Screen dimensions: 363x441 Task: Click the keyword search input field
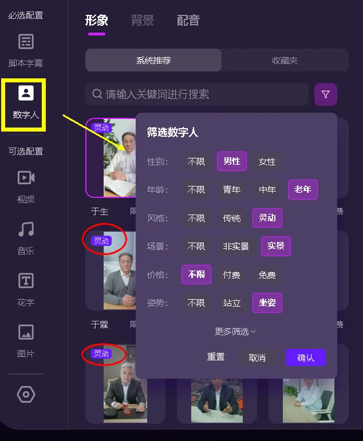pos(198,94)
